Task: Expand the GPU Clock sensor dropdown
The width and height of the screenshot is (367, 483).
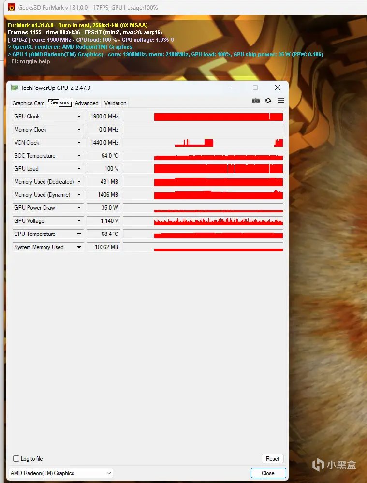Action: pos(79,117)
